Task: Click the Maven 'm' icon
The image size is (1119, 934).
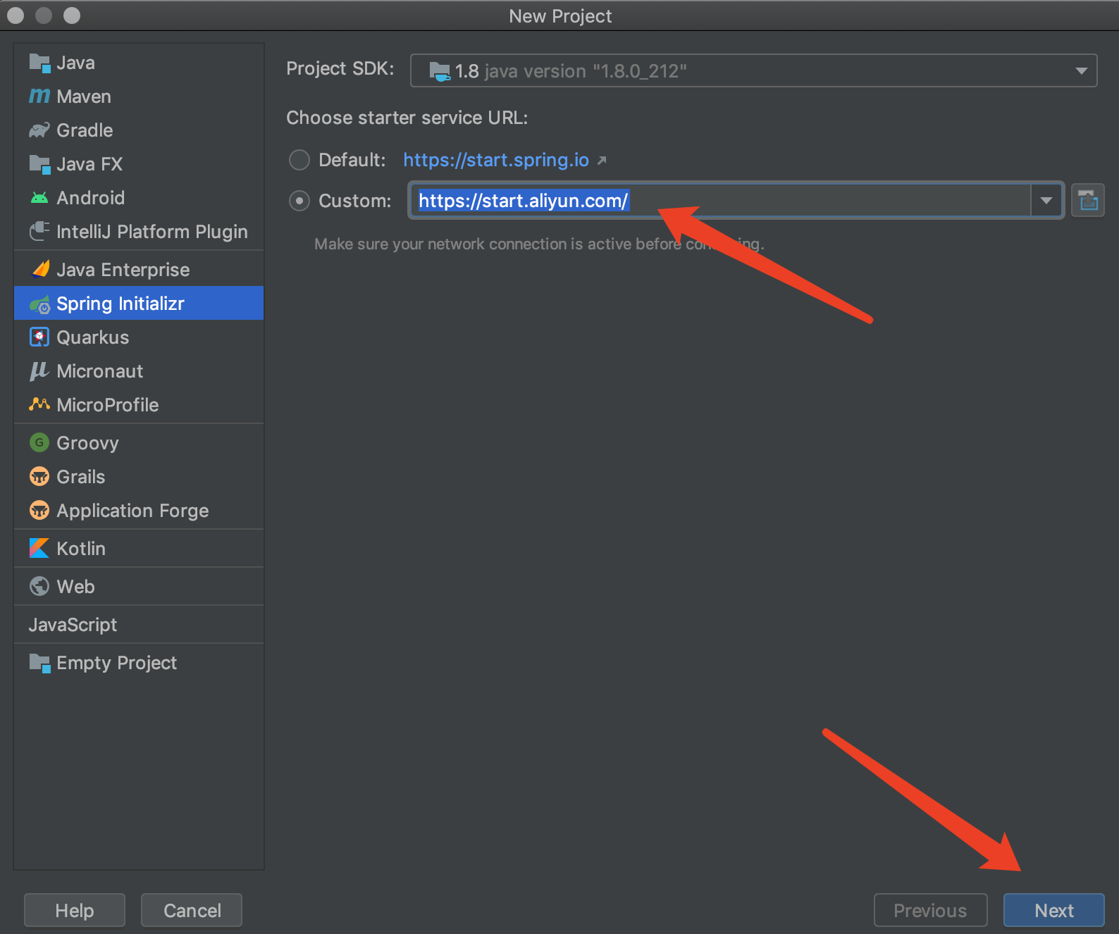Action: pyautogui.click(x=39, y=96)
